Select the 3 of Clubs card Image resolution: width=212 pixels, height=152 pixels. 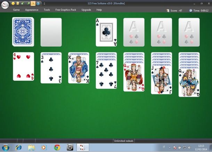51,69
